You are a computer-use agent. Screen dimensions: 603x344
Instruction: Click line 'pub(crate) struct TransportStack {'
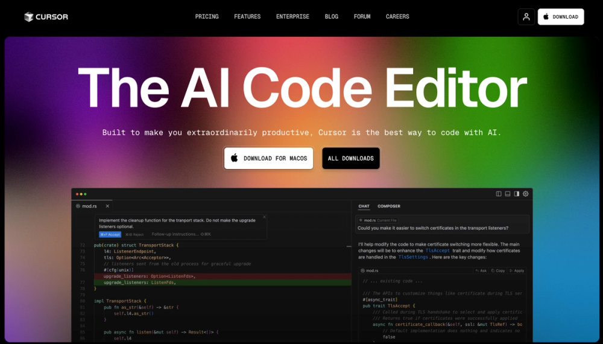point(136,245)
